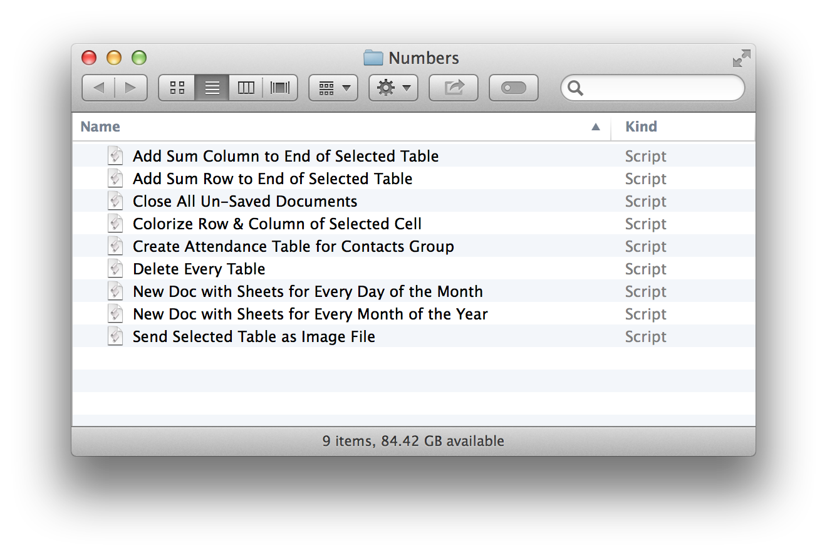Select Send Selected Table as Image File

pos(253,336)
